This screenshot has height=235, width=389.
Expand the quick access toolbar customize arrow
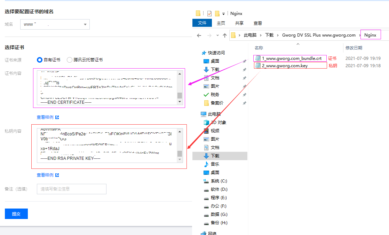click(223, 14)
